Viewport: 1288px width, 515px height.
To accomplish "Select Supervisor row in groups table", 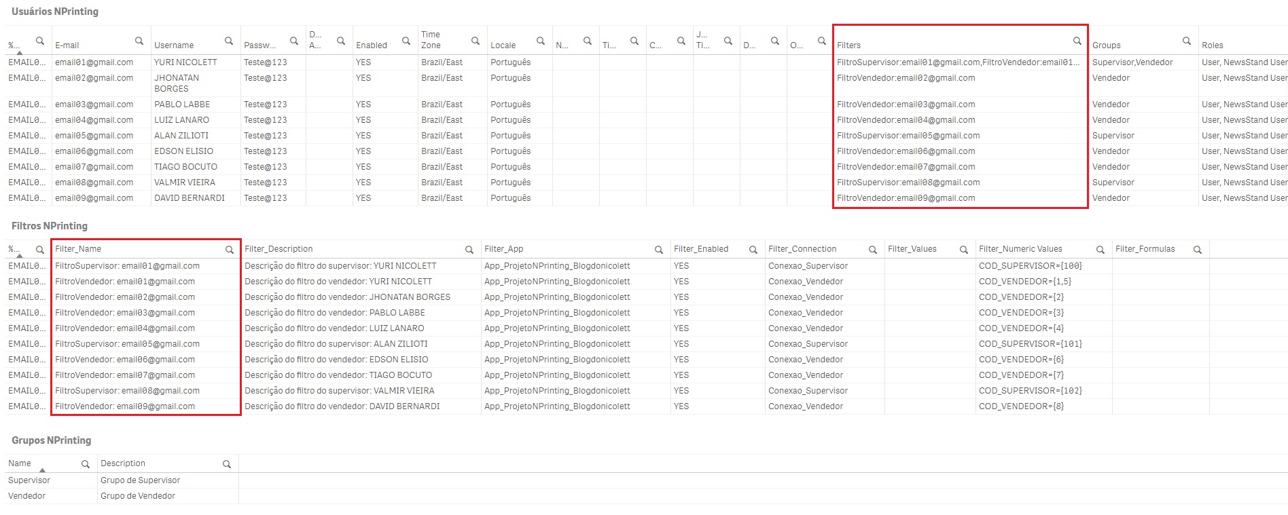I will pyautogui.click(x=29, y=480).
